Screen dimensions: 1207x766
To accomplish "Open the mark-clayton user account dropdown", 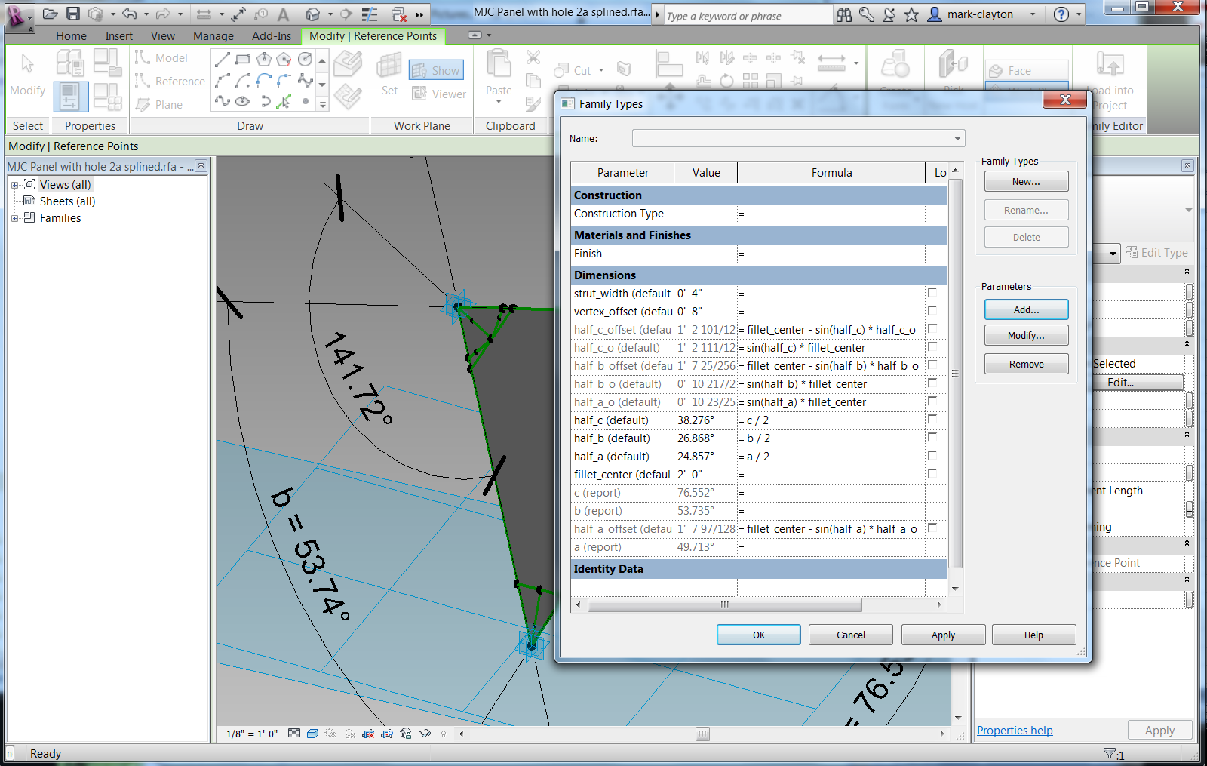I will point(1033,14).
